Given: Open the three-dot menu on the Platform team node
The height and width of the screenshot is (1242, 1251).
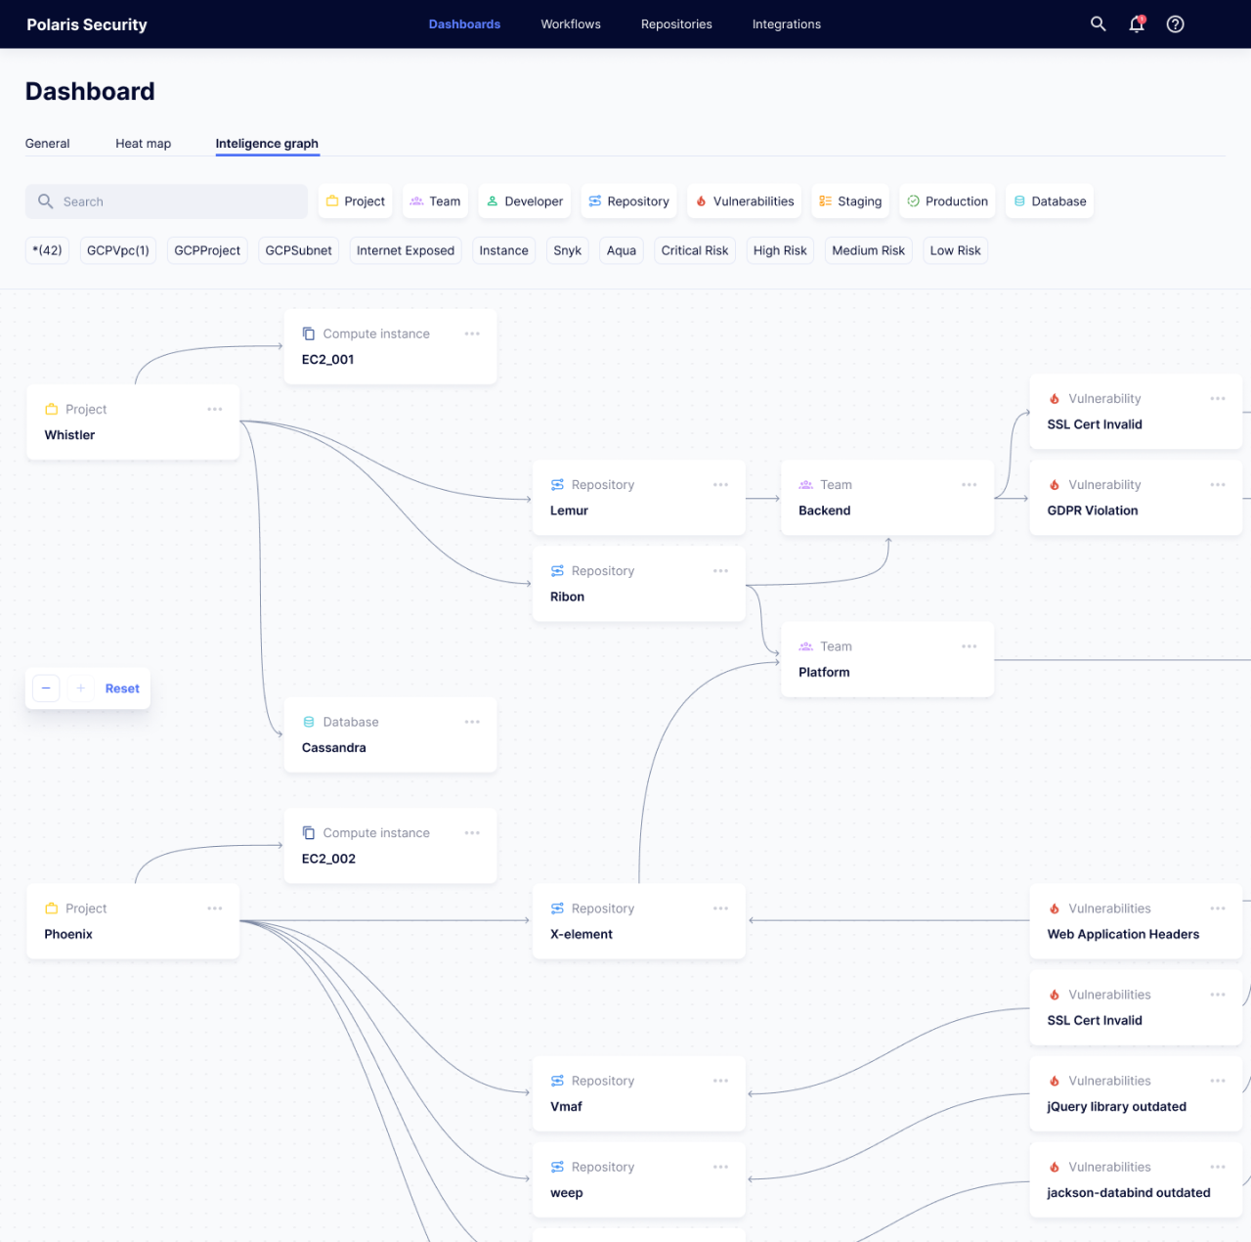Looking at the screenshot, I should 969,646.
